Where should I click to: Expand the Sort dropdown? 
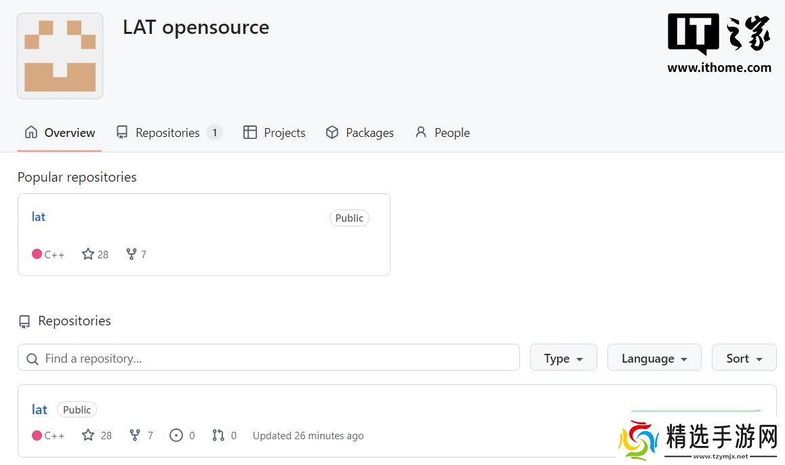tap(744, 358)
